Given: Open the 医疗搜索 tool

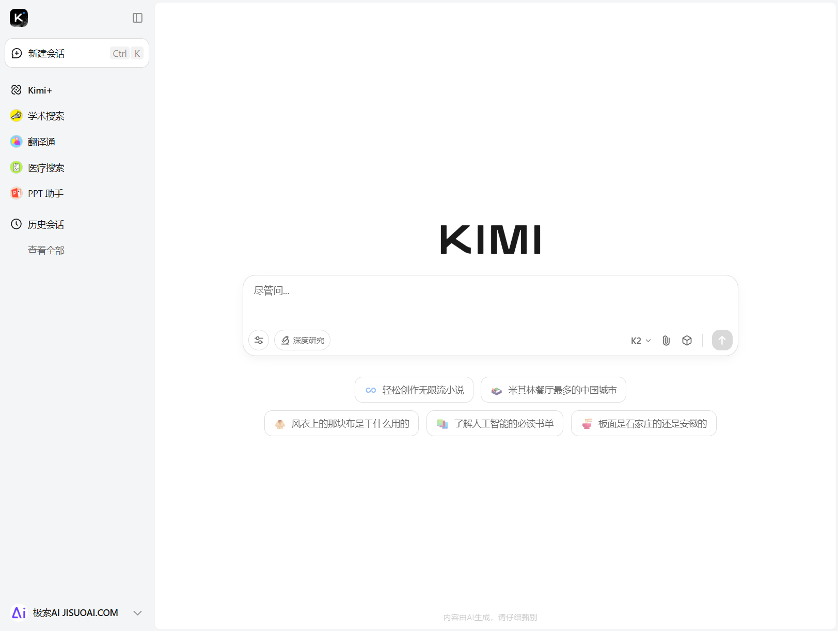Looking at the screenshot, I should [x=46, y=167].
